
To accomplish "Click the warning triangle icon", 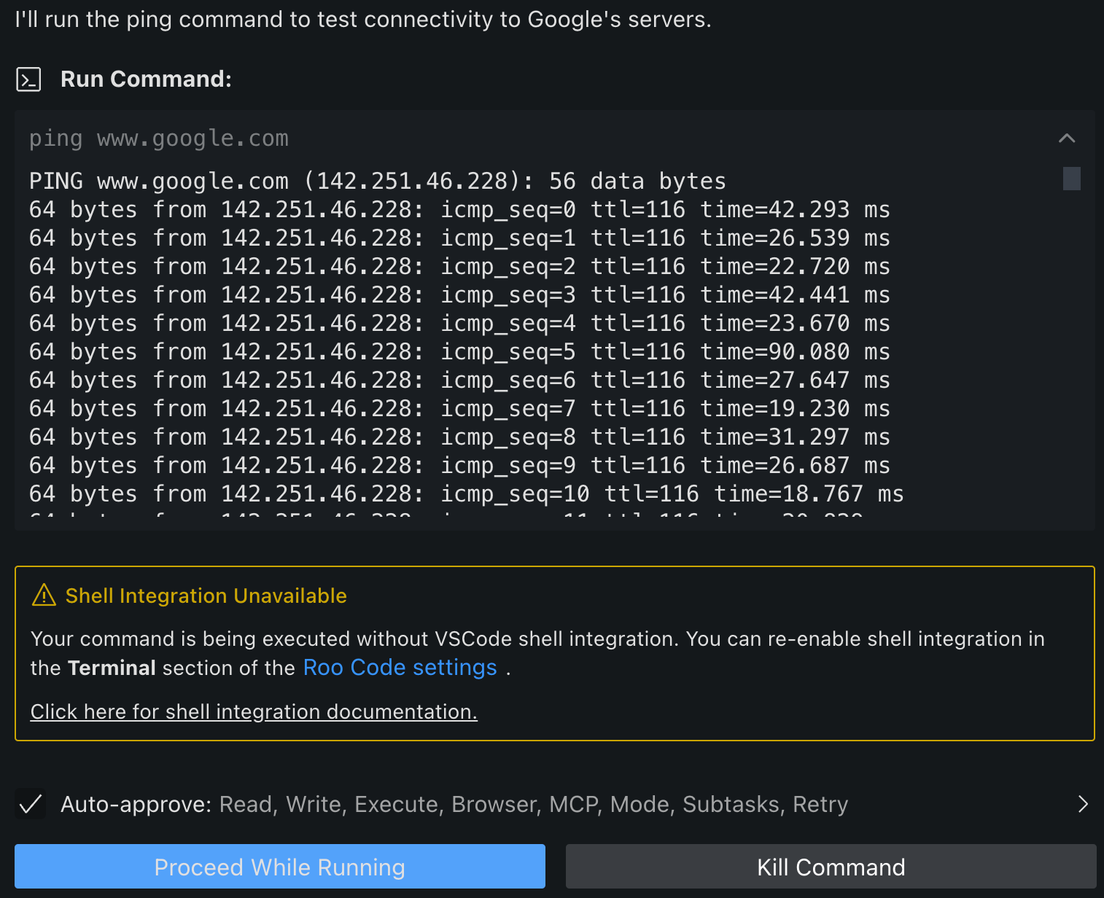I will click(44, 596).
